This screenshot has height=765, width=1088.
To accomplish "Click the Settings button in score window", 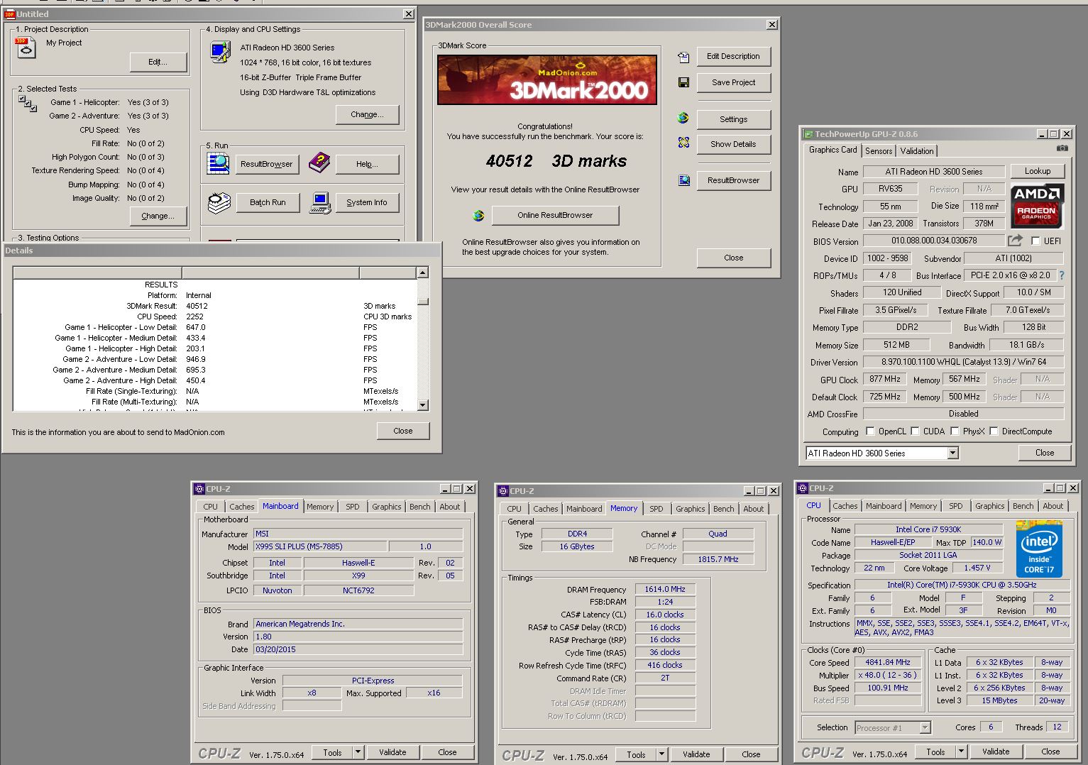I will [733, 119].
